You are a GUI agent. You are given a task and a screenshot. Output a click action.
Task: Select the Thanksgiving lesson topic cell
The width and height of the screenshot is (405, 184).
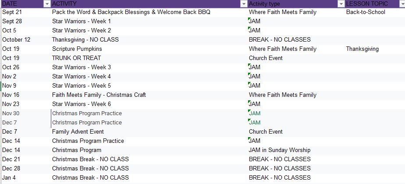click(x=362, y=49)
